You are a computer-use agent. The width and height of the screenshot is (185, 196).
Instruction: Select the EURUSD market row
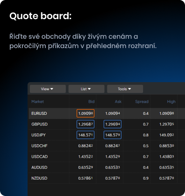pos(107,113)
